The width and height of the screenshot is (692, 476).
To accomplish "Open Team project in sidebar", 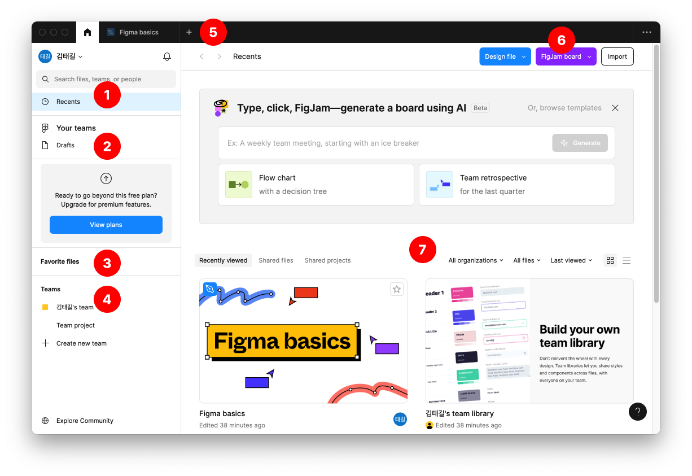I will (x=76, y=325).
